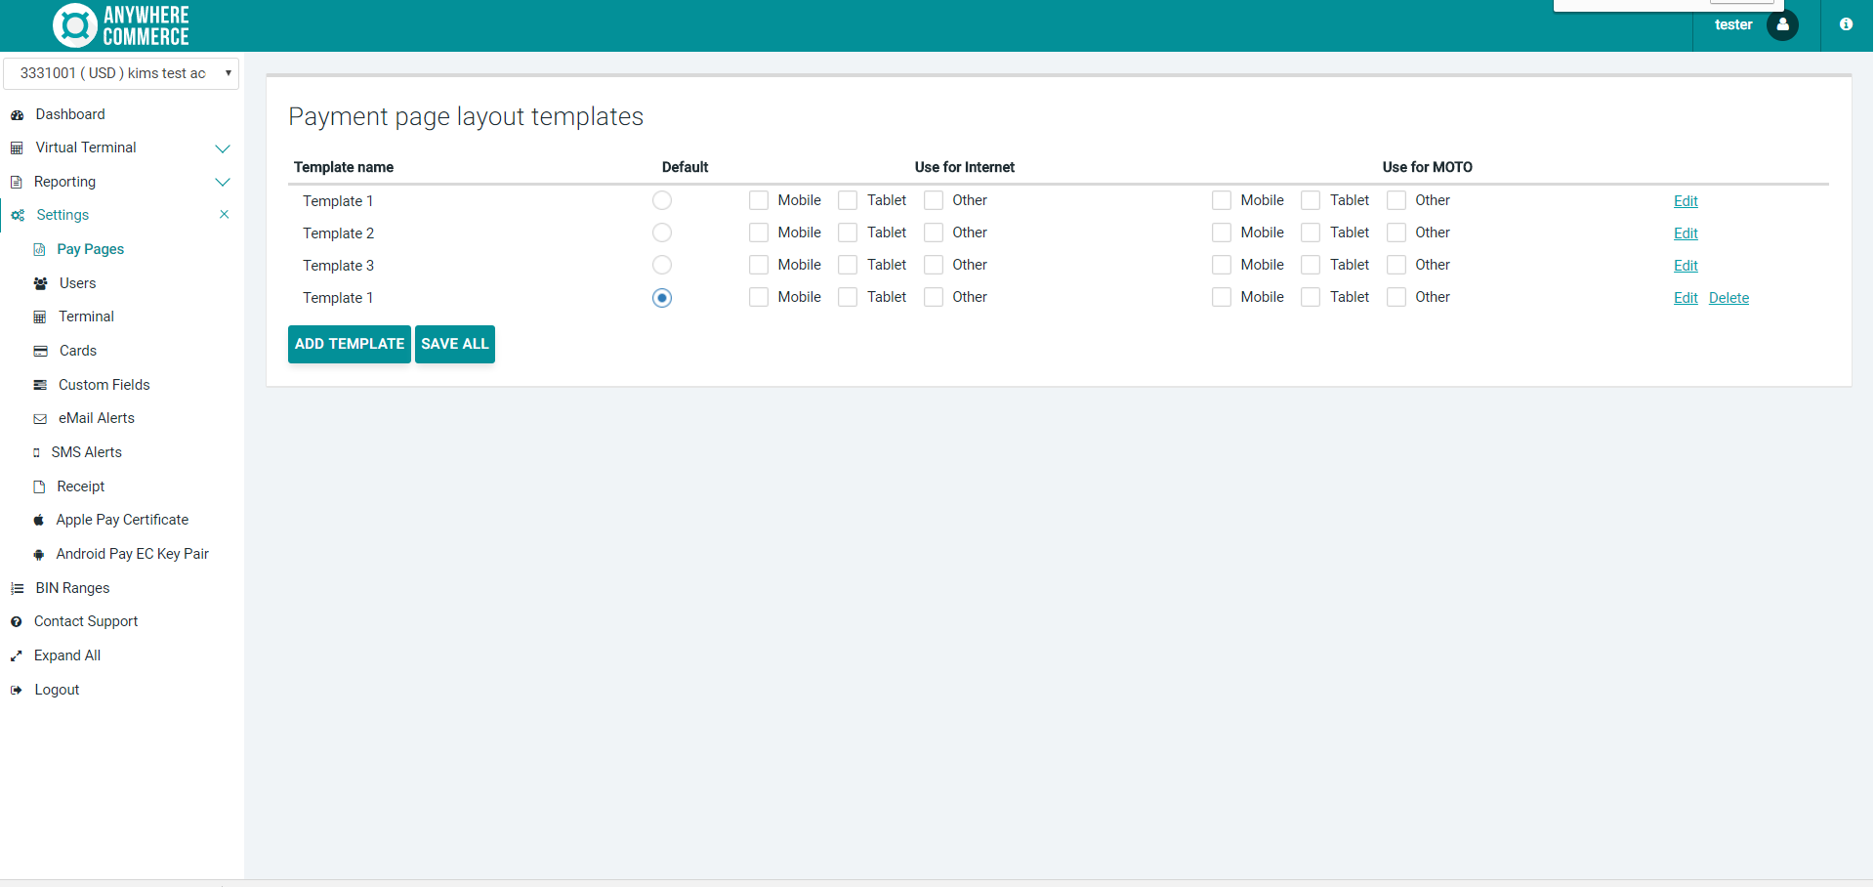The width and height of the screenshot is (1875, 887).
Task: Expand the Virtual Terminal chevron
Action: coord(223,148)
